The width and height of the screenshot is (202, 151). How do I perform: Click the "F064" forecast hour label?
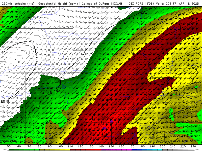(x=151, y=4)
